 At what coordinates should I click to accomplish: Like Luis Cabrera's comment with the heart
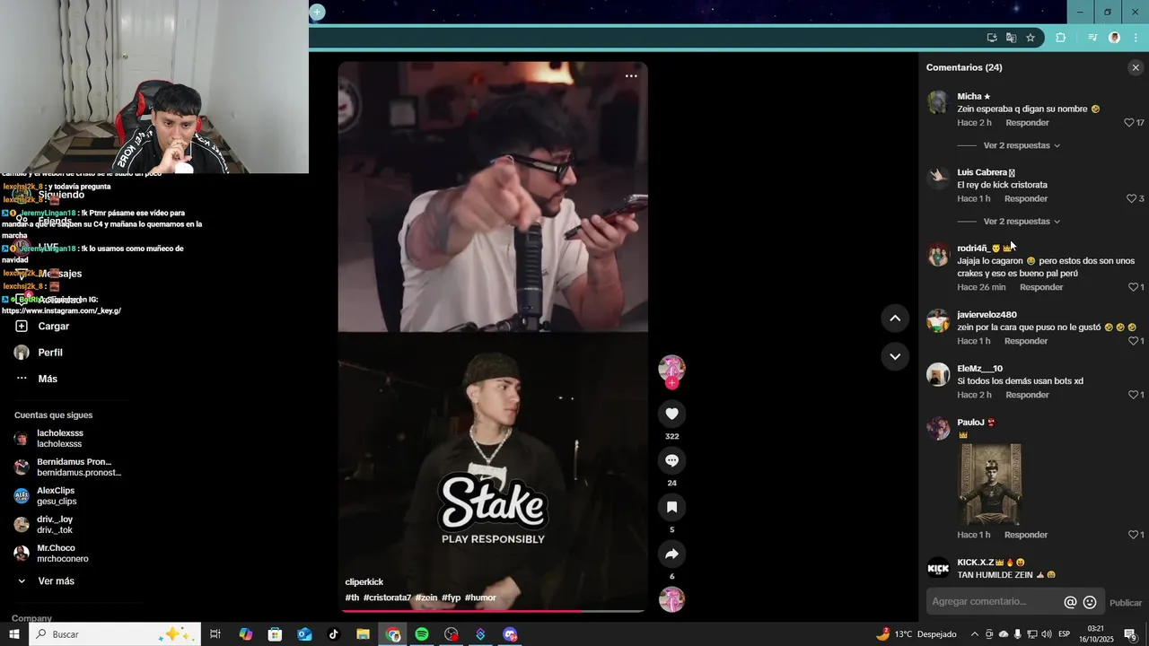pos(1131,198)
